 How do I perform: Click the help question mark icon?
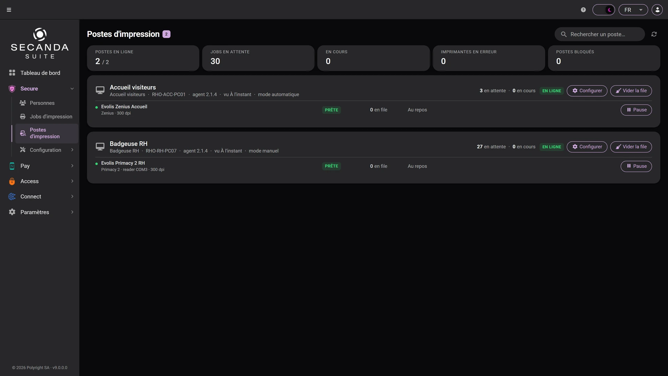[x=583, y=10]
